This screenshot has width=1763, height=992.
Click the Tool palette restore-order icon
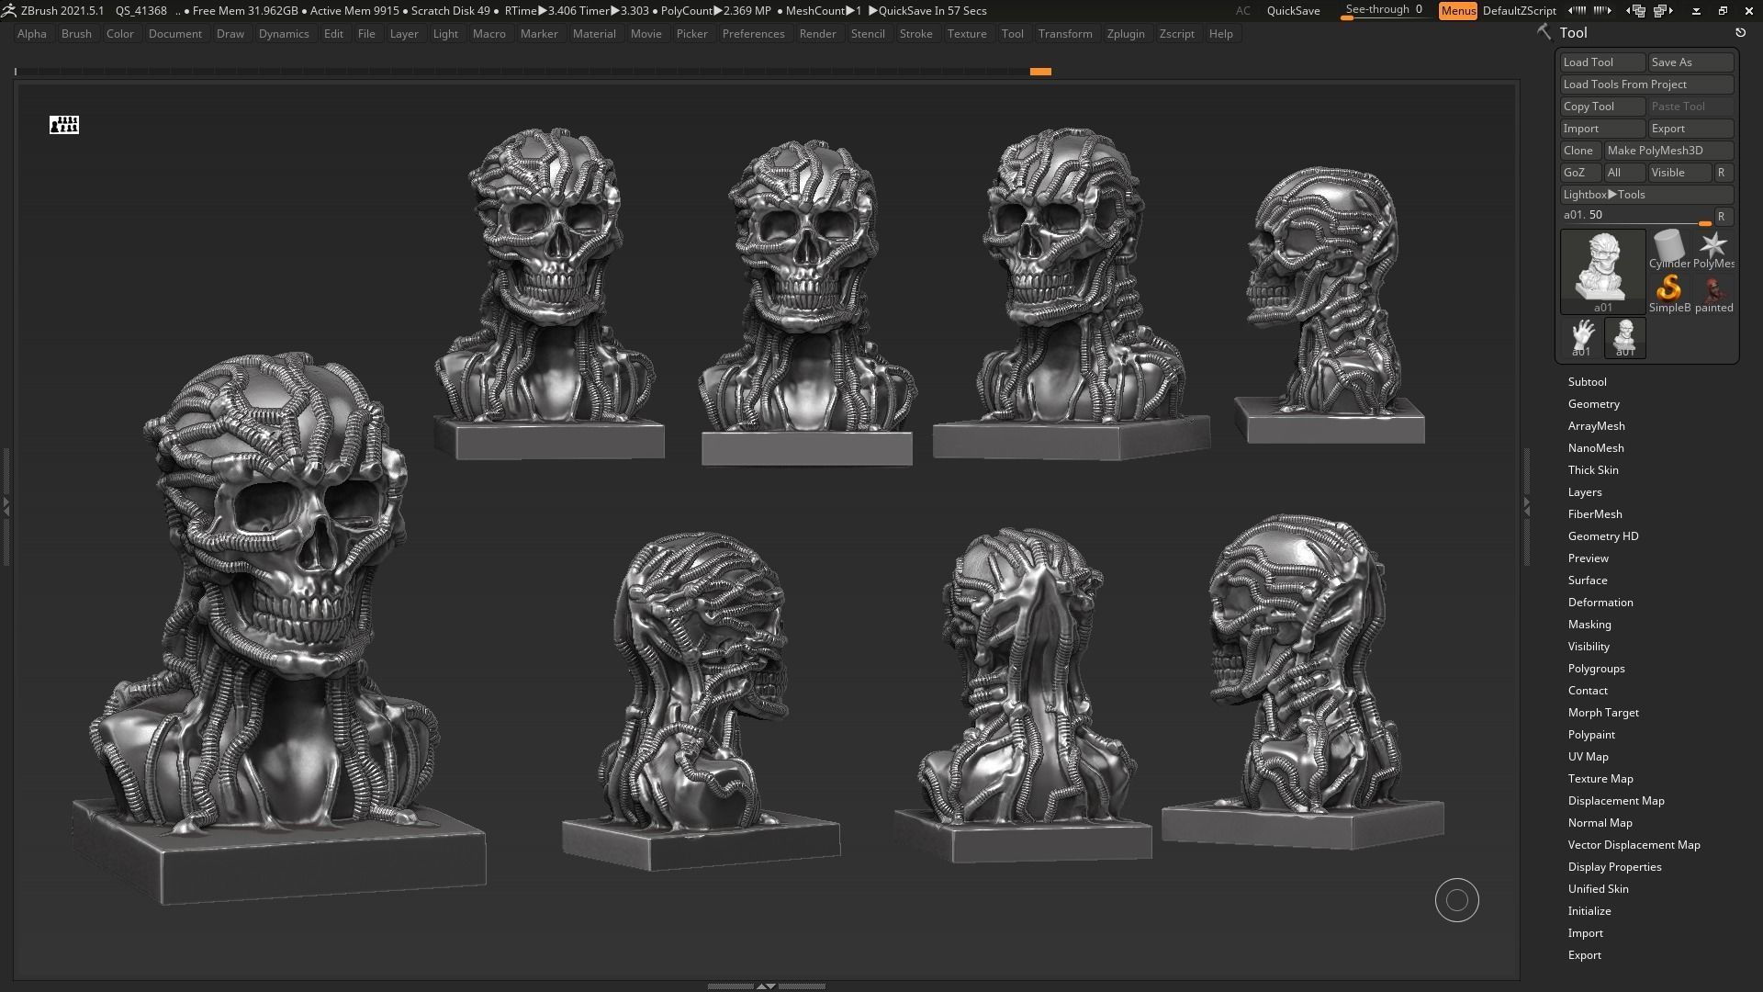1740,33
